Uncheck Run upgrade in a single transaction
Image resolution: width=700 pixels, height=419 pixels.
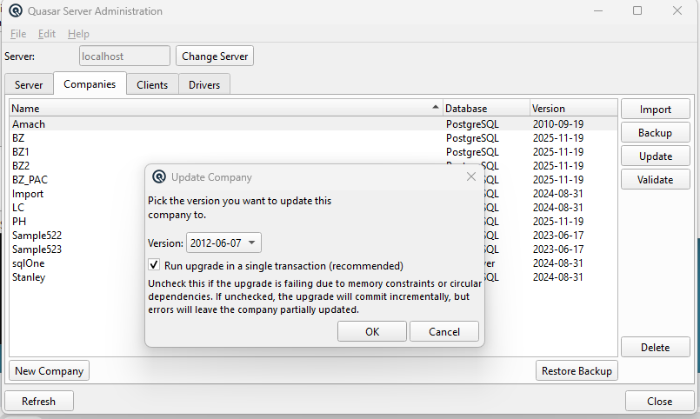click(154, 265)
